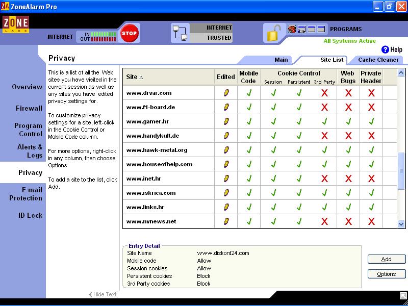Screen dimensions: 408x306
Task: Open Help via the question mark icon
Action: [385, 49]
